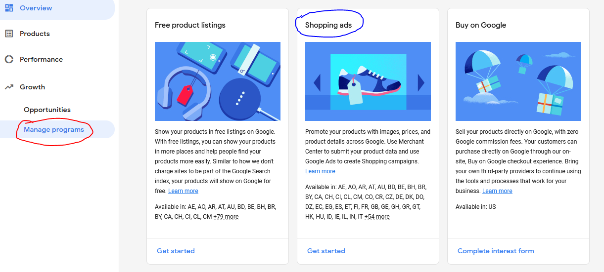Get started with Free product listings
Viewport: 604px width, 272px height.
coord(176,251)
